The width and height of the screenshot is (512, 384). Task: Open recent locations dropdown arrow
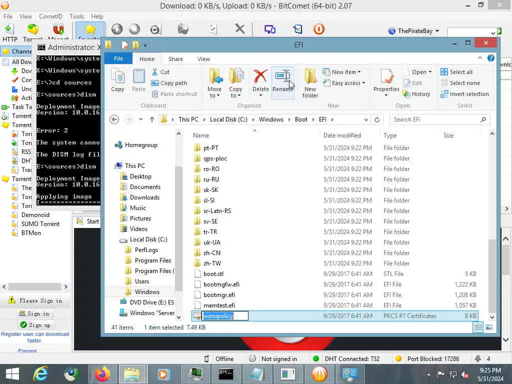(x=140, y=119)
